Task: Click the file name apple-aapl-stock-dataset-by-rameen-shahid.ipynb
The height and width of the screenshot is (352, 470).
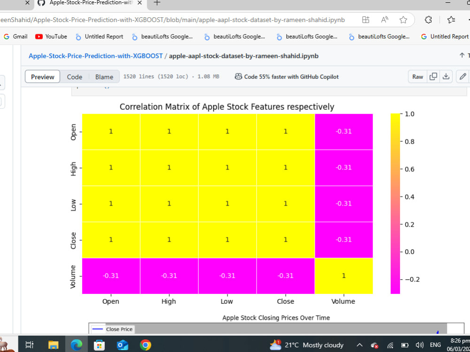Action: (243, 56)
